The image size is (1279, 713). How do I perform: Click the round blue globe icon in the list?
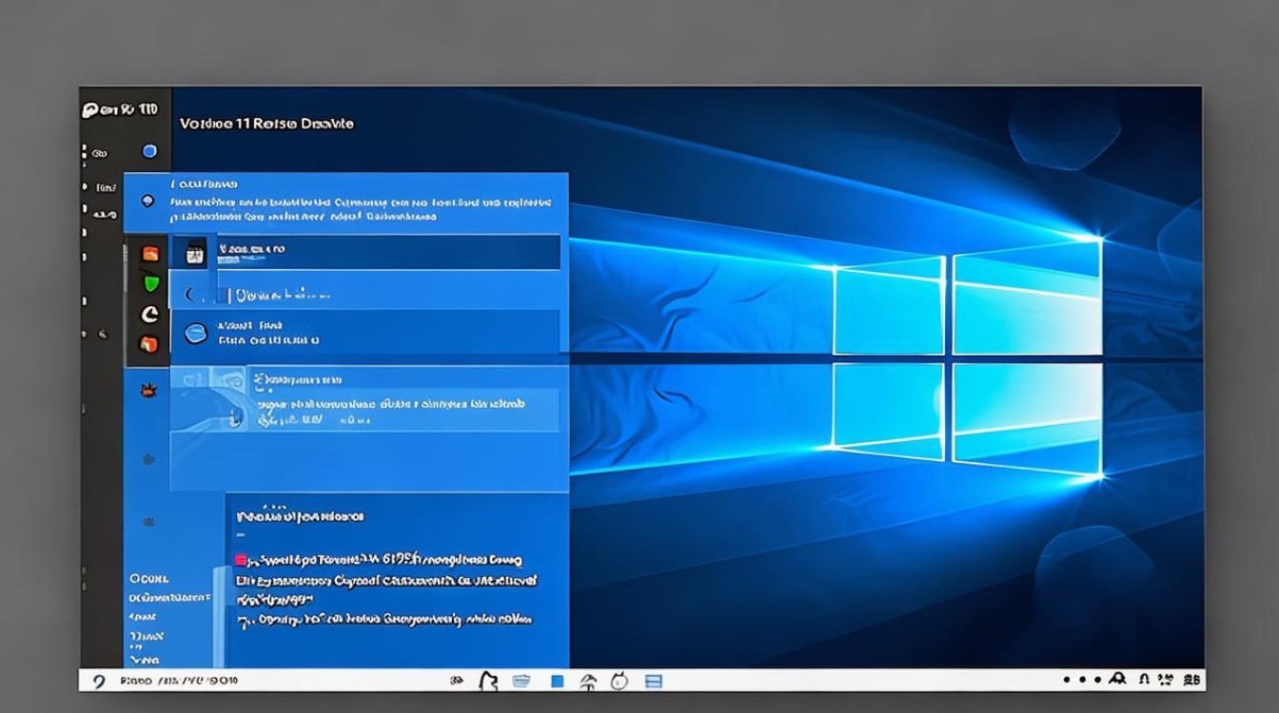pos(195,333)
